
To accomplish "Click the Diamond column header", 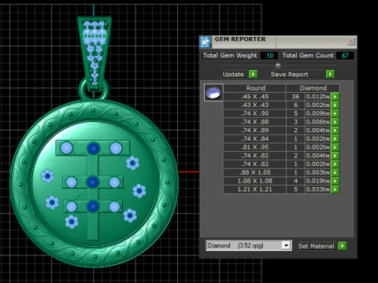I will [x=313, y=88].
